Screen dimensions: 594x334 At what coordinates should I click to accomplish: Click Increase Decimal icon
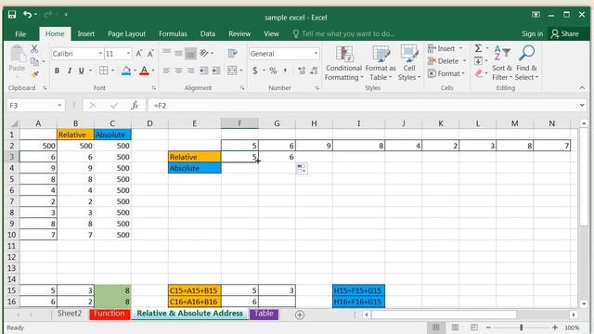(x=302, y=71)
